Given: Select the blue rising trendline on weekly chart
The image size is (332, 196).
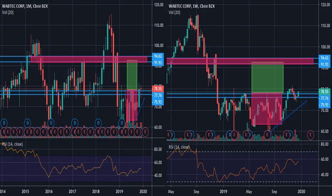Looking at the screenshot, I should (289, 116).
